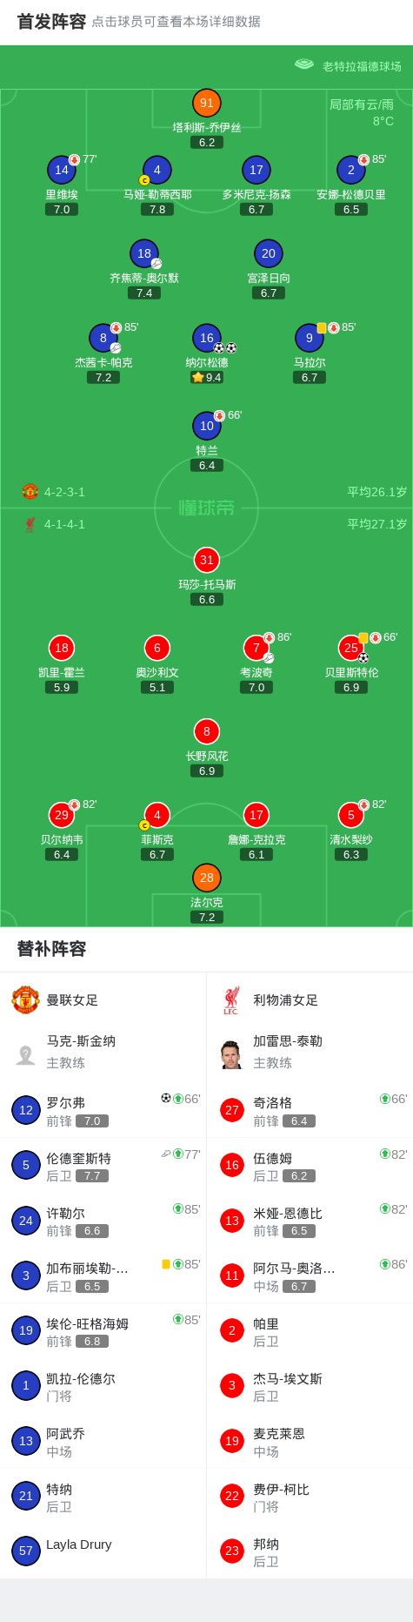Click the 老特拉福德球场 stadium icon
The height and width of the screenshot is (1622, 413).
coord(304,64)
